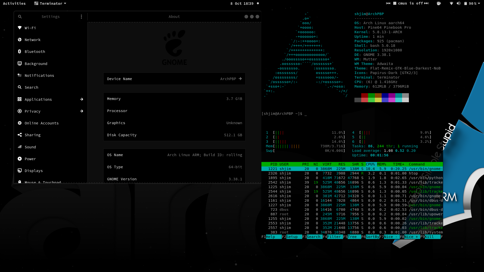The height and width of the screenshot is (272, 484).
Task: Click the Sharing icon in the sidebar
Action: [x=20, y=135]
